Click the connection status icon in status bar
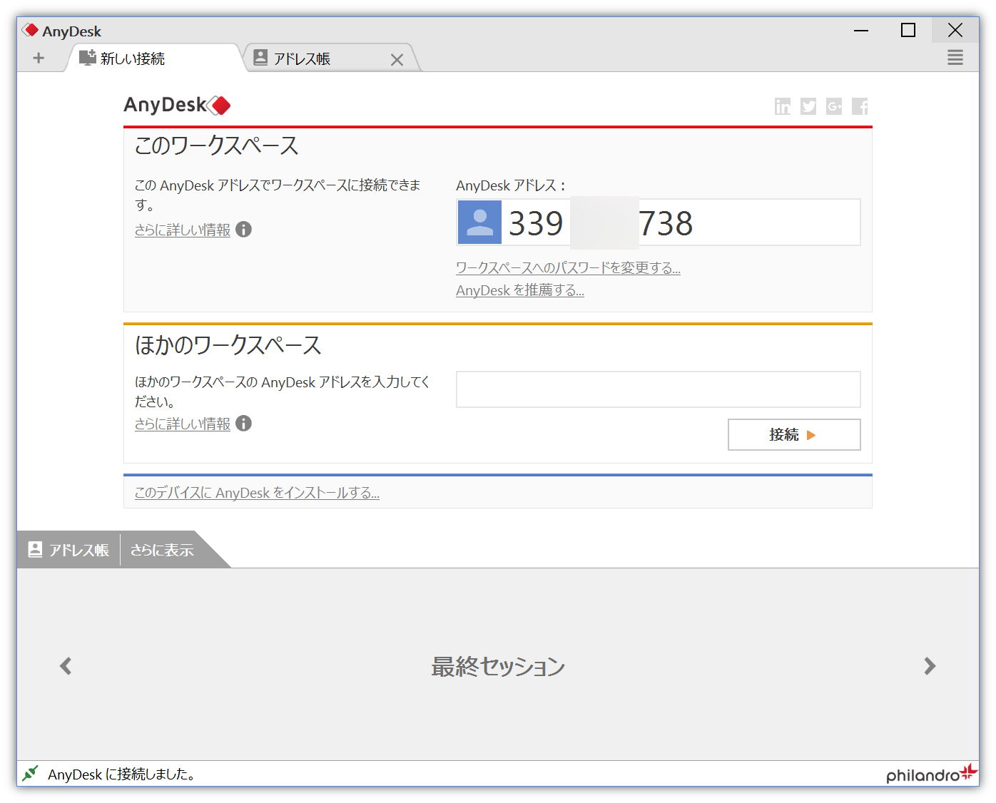The image size is (996, 803). (x=30, y=773)
